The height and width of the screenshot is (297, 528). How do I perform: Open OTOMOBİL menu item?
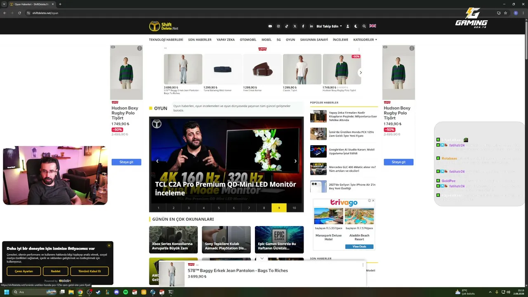(248, 40)
